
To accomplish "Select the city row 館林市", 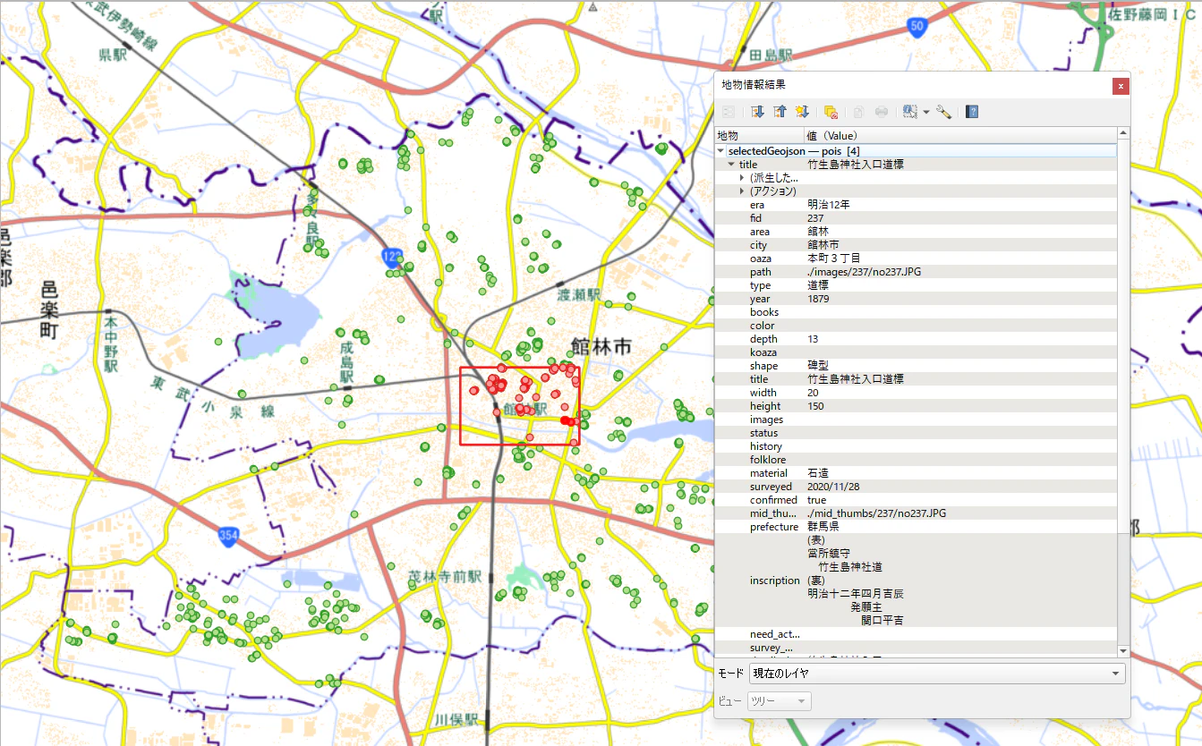I will (x=916, y=245).
